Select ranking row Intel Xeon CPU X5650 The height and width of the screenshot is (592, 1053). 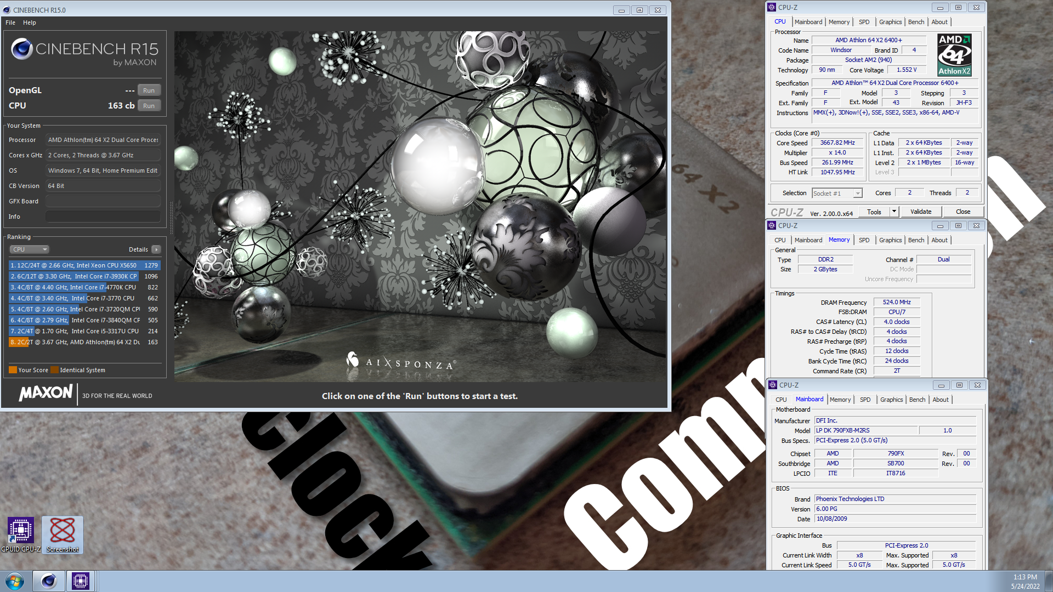pyautogui.click(x=84, y=265)
